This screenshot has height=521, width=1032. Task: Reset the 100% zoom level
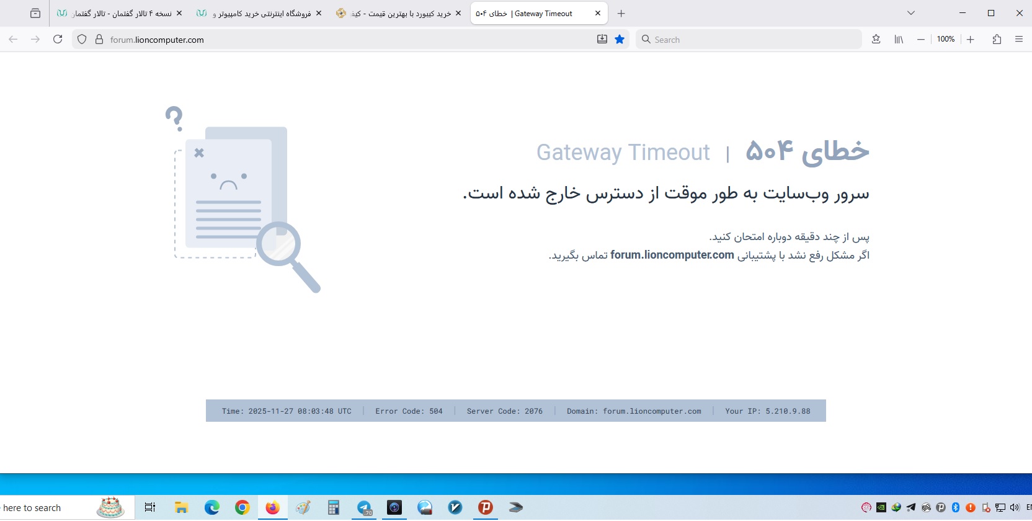[946, 39]
